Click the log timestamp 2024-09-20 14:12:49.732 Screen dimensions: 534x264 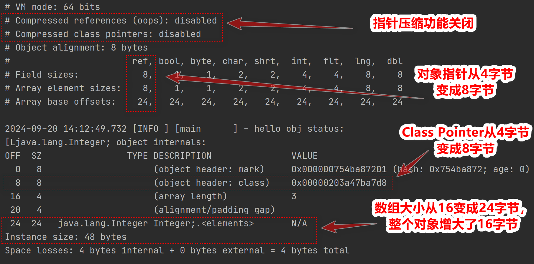65,129
